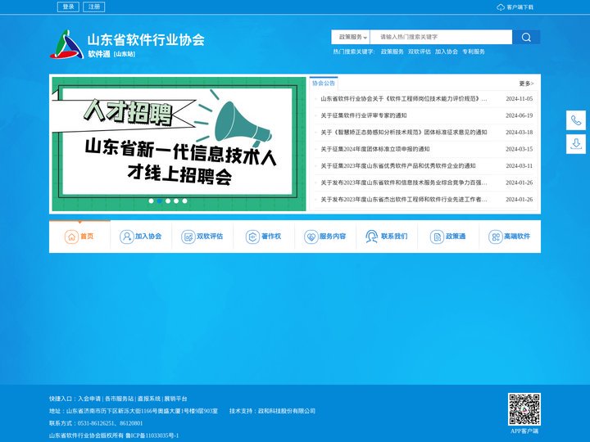The height and width of the screenshot is (442, 590).
Task: Open the 智慧矫正态势感知分析技术规范 notice
Action: [404, 133]
